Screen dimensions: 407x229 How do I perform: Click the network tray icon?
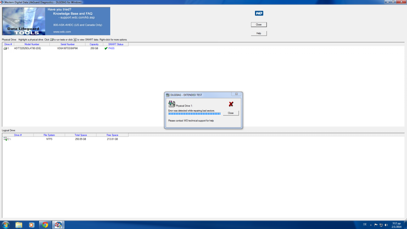coord(381,225)
